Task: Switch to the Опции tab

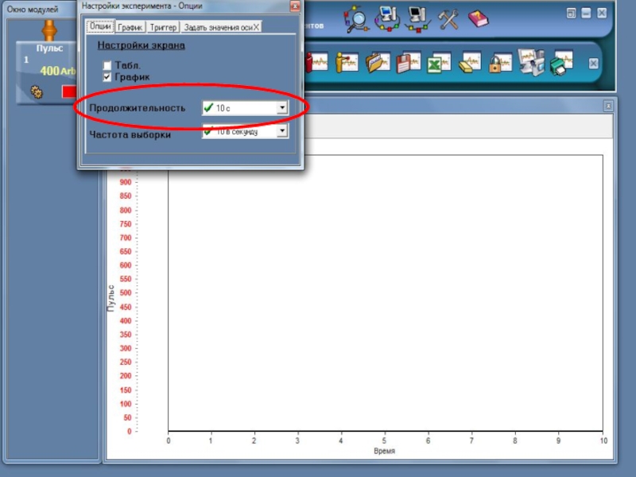Action: [x=100, y=26]
